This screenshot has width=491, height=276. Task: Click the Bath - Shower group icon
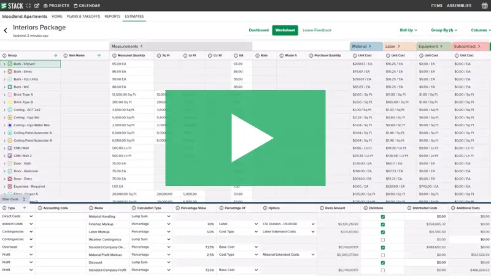point(10,64)
